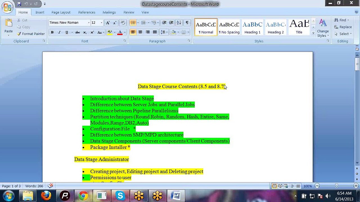This screenshot has width=360, height=202.
Task: Increase the paragraph indent
Action: click(x=171, y=23)
